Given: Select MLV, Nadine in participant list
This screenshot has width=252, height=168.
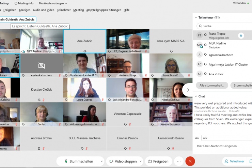Looking at the screenshot, I should click(x=222, y=45).
